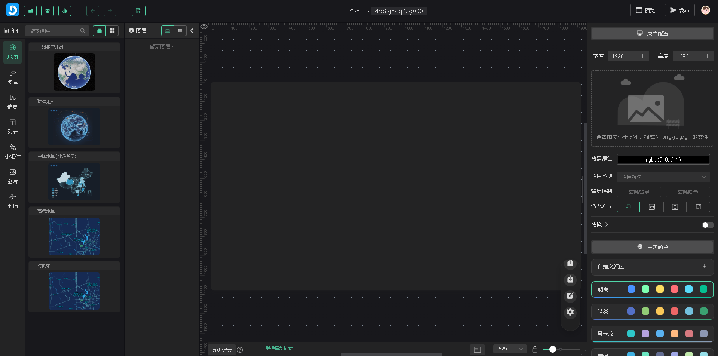The width and height of the screenshot is (718, 356).
Task: Toggle the eye icon beside the ruler
Action: [204, 27]
